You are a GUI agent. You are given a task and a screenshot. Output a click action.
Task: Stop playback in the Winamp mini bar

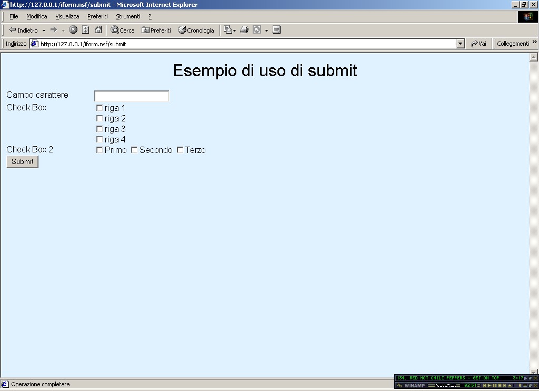[500, 386]
